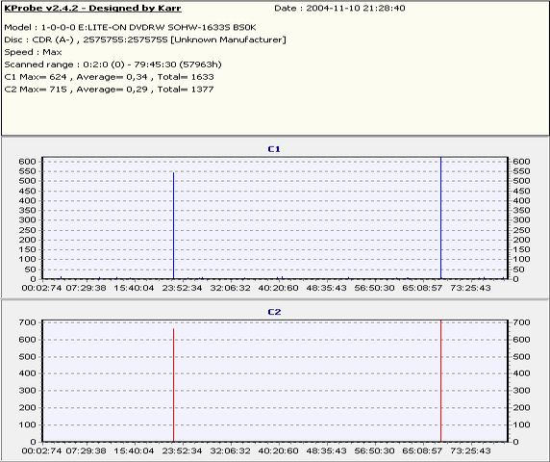Image resolution: width=550 pixels, height=462 pixels.
Task: Select the Date 2004-11-10 21:28:40 text
Action: pos(339,8)
